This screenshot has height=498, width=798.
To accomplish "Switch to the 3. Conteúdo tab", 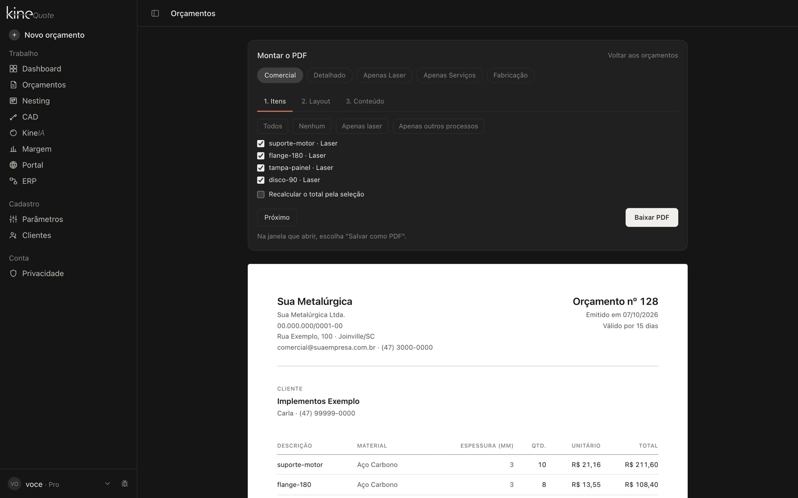I will (365, 101).
